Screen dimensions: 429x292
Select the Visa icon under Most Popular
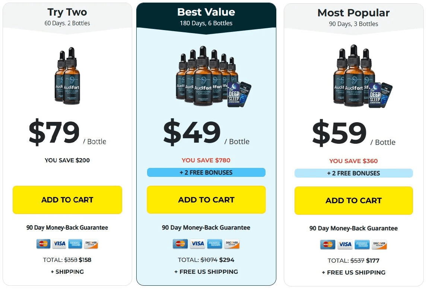pyautogui.click(x=345, y=244)
